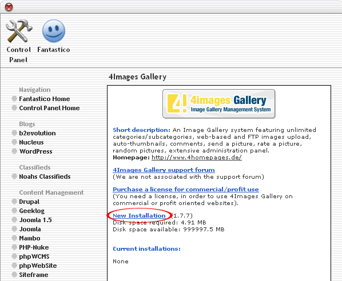
Task: Open the Mambo entry
Action: tap(30, 238)
